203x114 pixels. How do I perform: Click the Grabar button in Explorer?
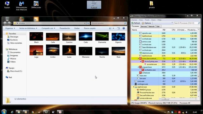tap(77, 28)
